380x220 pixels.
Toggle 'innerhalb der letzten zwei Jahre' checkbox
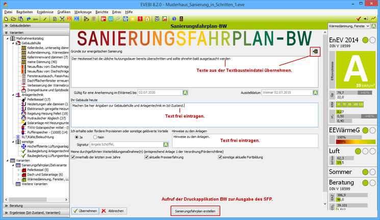pos(73,157)
